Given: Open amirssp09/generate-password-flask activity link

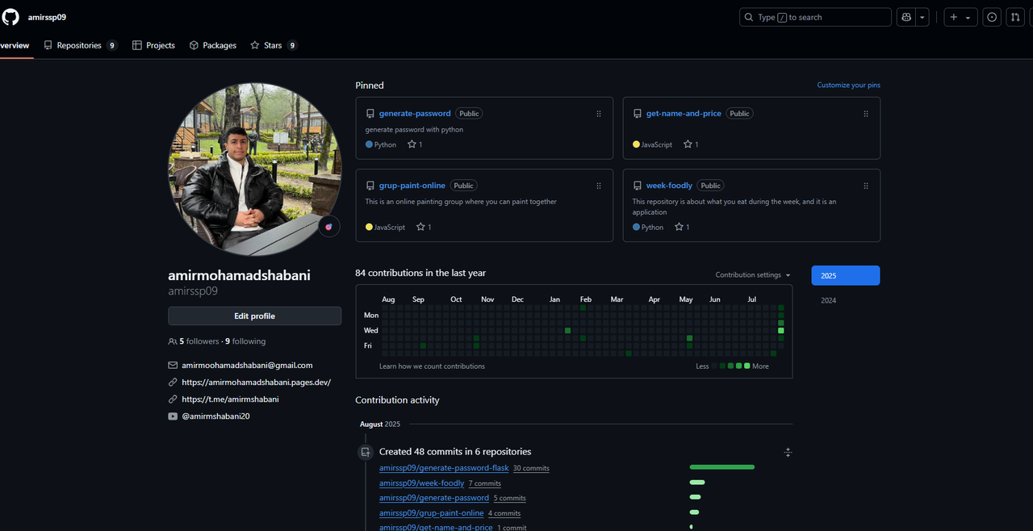Looking at the screenshot, I should click(x=444, y=468).
